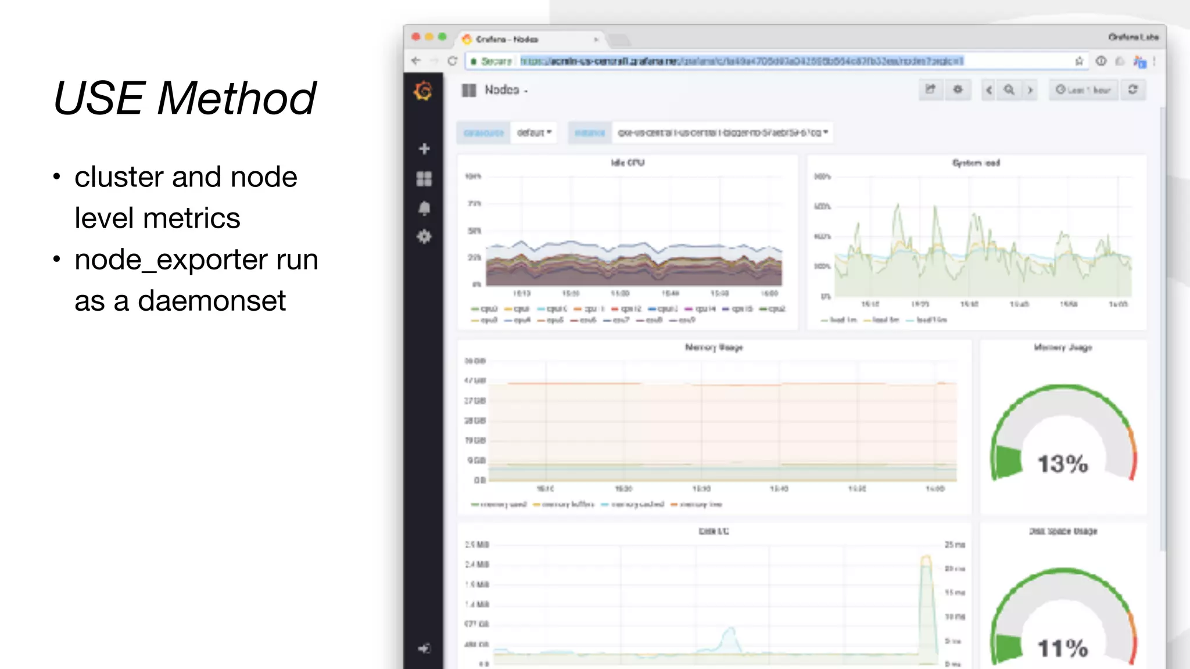Open the Create plus menu
This screenshot has height=669, width=1190.
(x=424, y=149)
